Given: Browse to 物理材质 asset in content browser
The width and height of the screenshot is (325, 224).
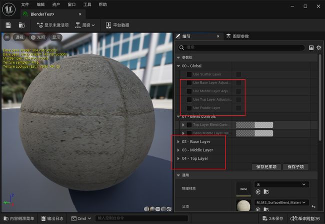Looking at the screenshot, I should (266, 192).
